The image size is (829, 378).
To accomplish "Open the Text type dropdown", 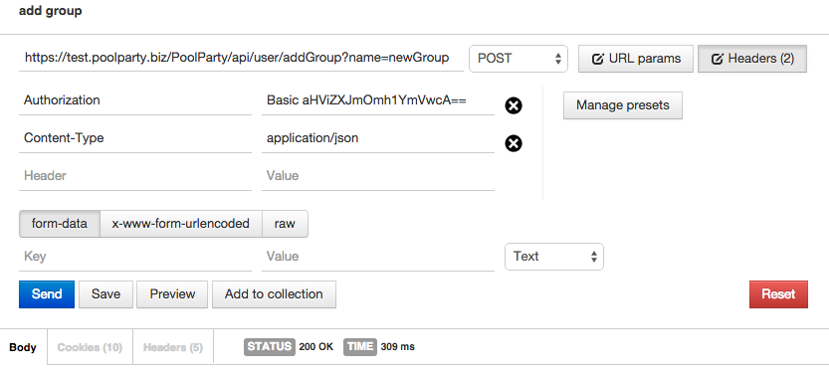I will tap(554, 257).
